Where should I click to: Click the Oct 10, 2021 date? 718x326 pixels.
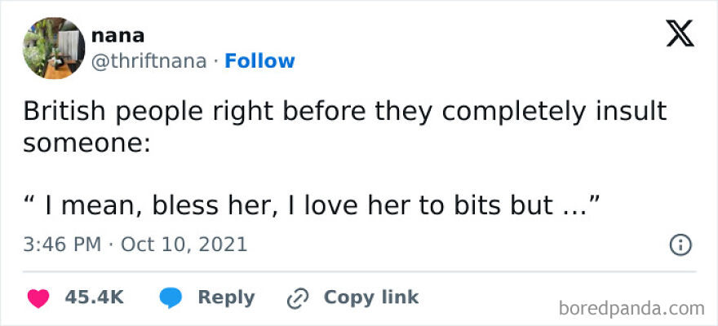click(184, 244)
